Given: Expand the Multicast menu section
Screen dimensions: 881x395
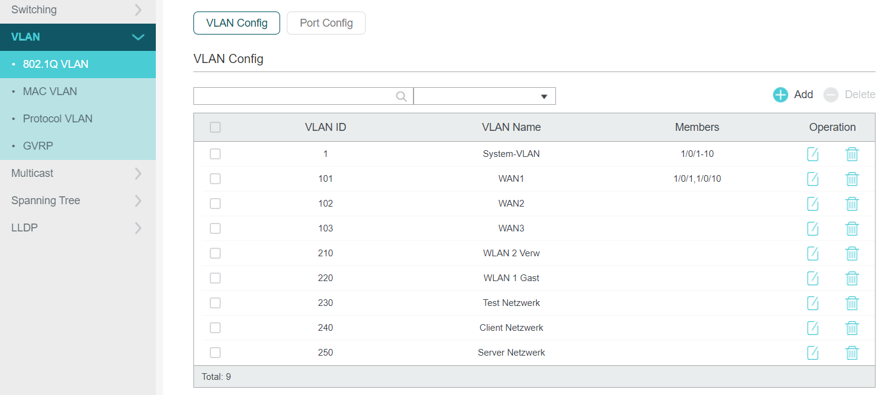Looking at the screenshot, I should click(78, 173).
